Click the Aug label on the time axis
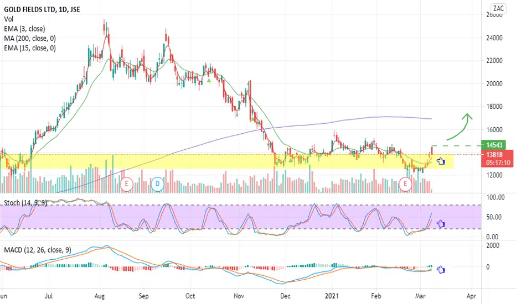This screenshot has height=304, width=516. pyautogui.click(x=100, y=296)
